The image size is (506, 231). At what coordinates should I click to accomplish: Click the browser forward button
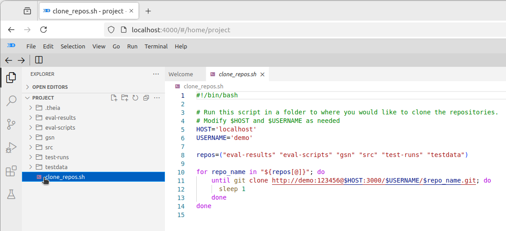tap(27, 30)
